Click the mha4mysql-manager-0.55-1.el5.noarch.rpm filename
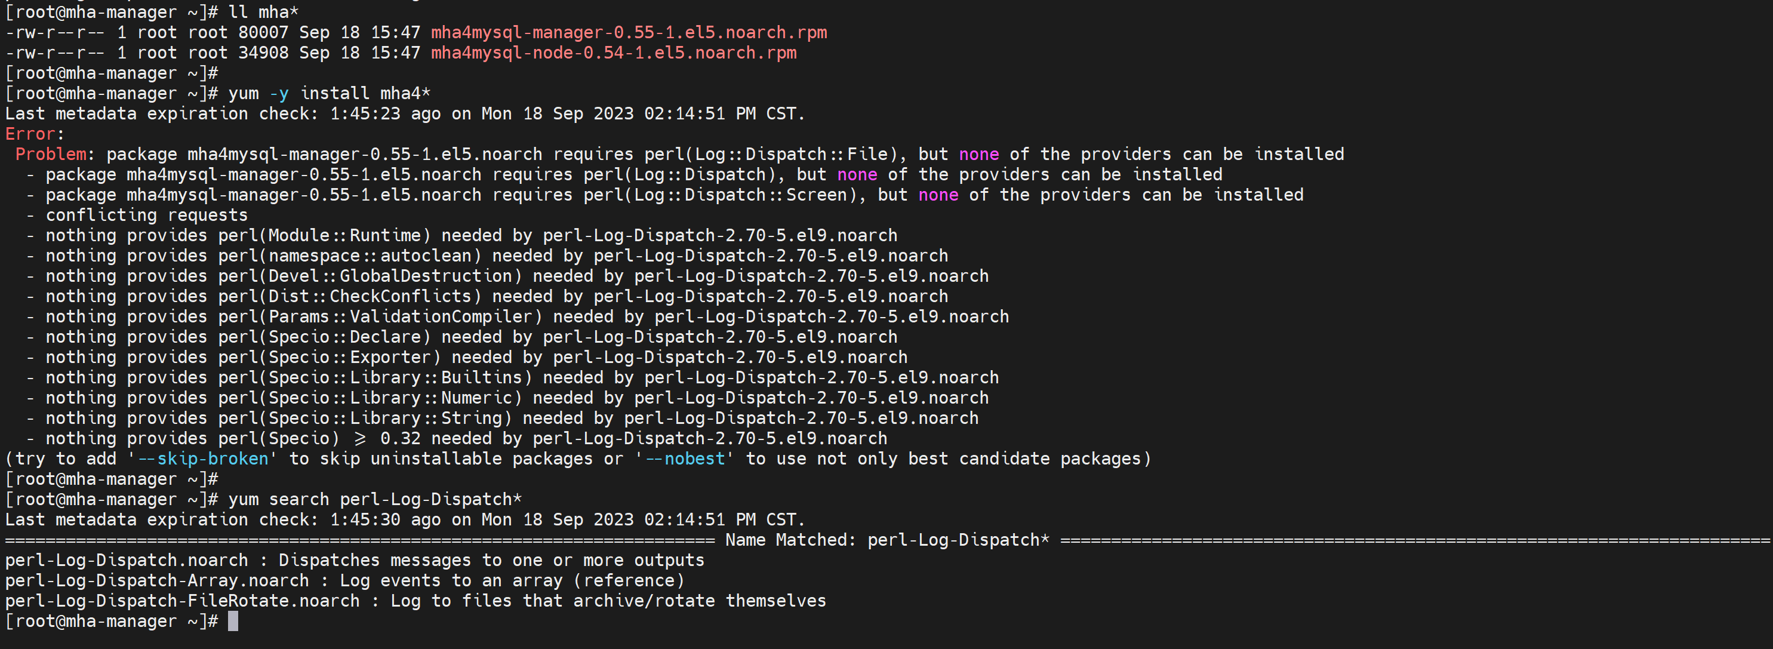The image size is (1773, 649). (629, 32)
